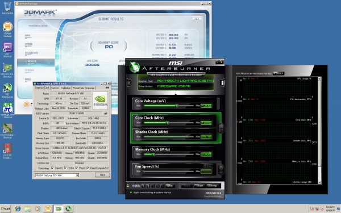Click the Close button in GPU-Z
The width and height of the screenshot is (341, 213).
102,175
